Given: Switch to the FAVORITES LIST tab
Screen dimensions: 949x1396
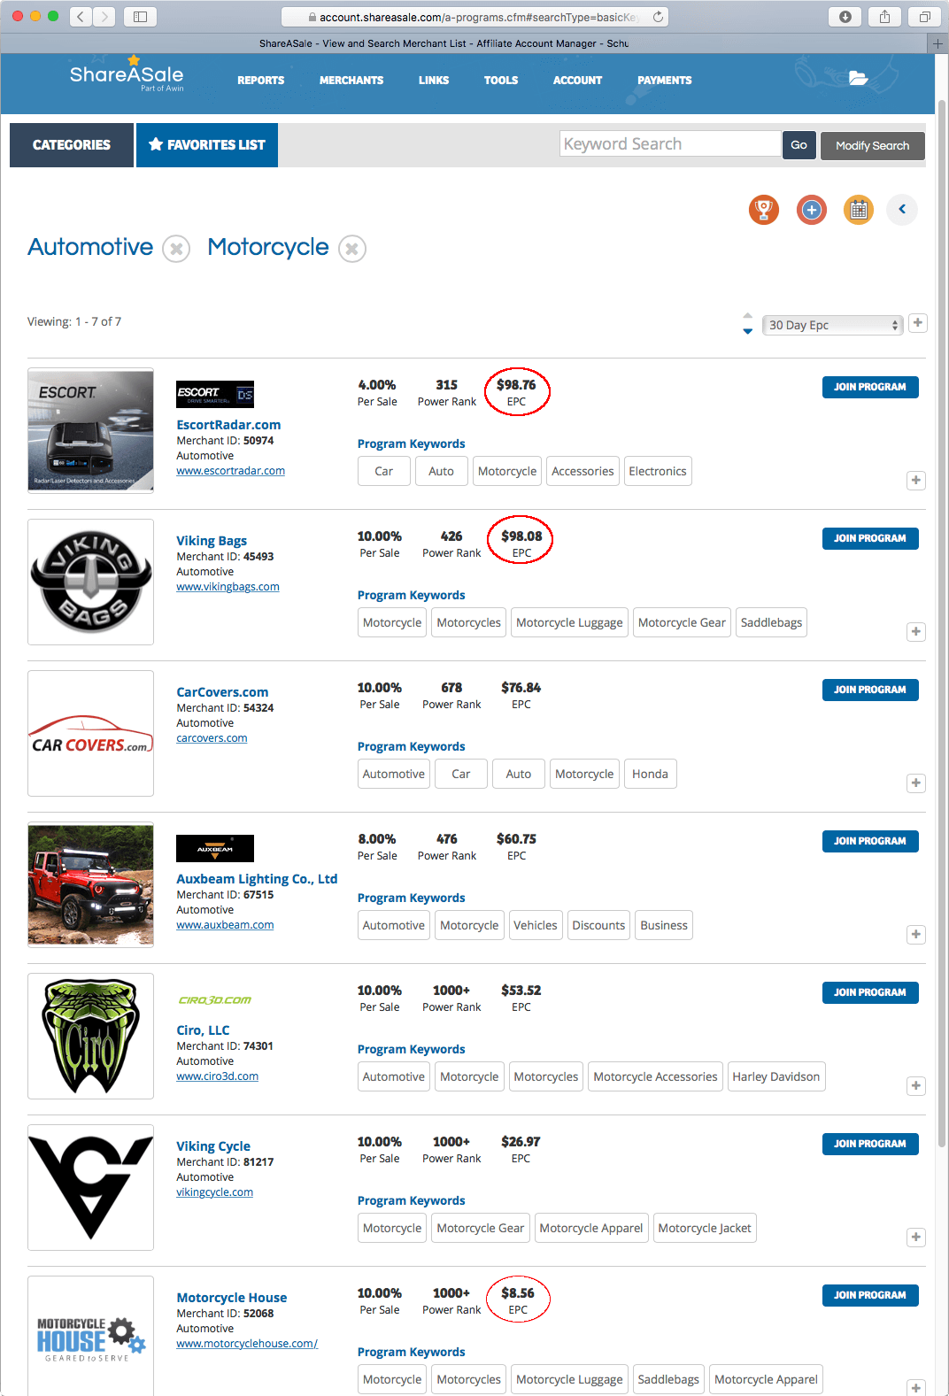Looking at the screenshot, I should pyautogui.click(x=207, y=145).
